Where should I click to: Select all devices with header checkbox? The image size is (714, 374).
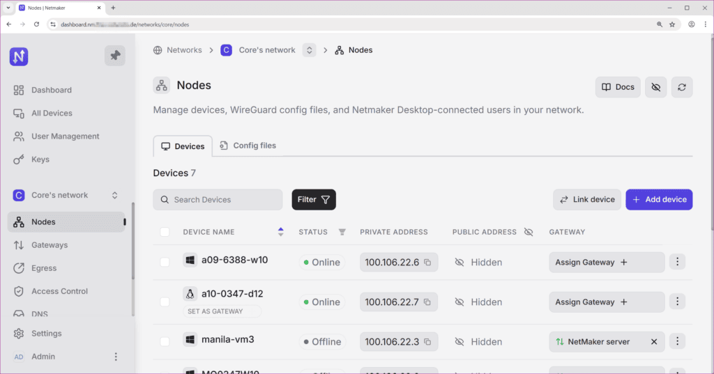pyautogui.click(x=165, y=232)
